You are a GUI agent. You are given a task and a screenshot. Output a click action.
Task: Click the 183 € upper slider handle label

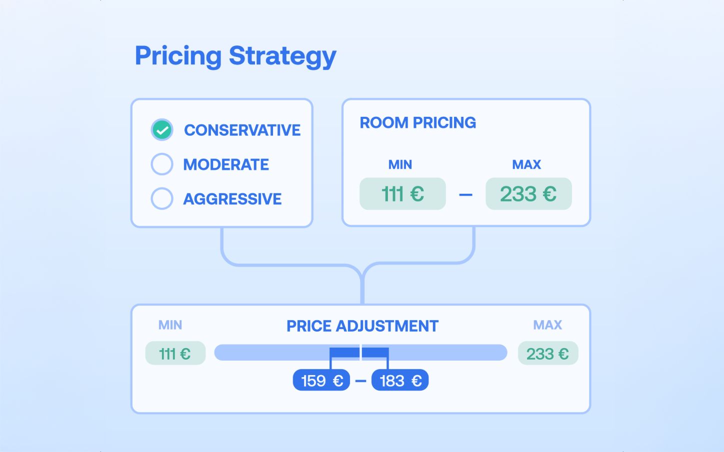click(400, 381)
